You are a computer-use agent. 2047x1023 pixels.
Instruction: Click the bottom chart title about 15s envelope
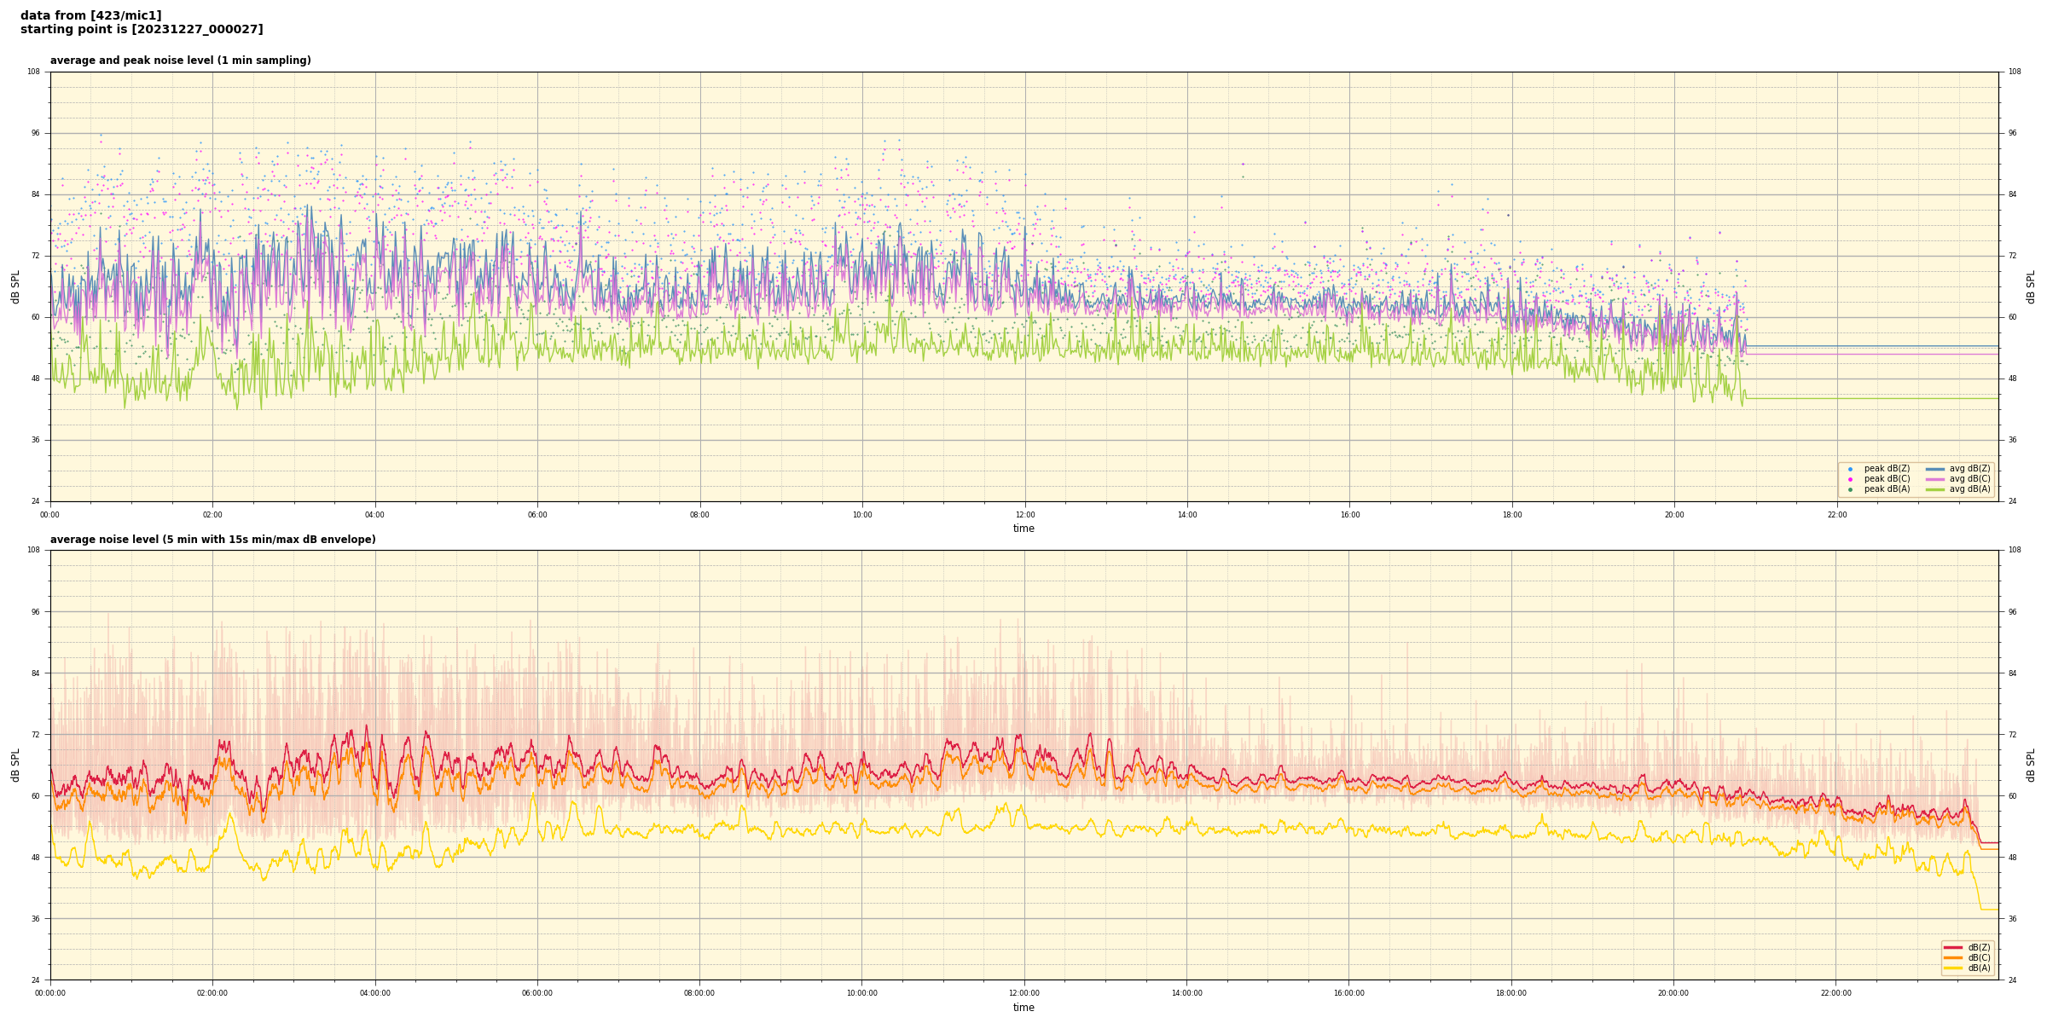coord(212,540)
